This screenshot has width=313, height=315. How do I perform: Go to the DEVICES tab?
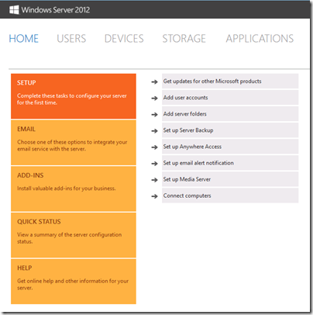124,39
